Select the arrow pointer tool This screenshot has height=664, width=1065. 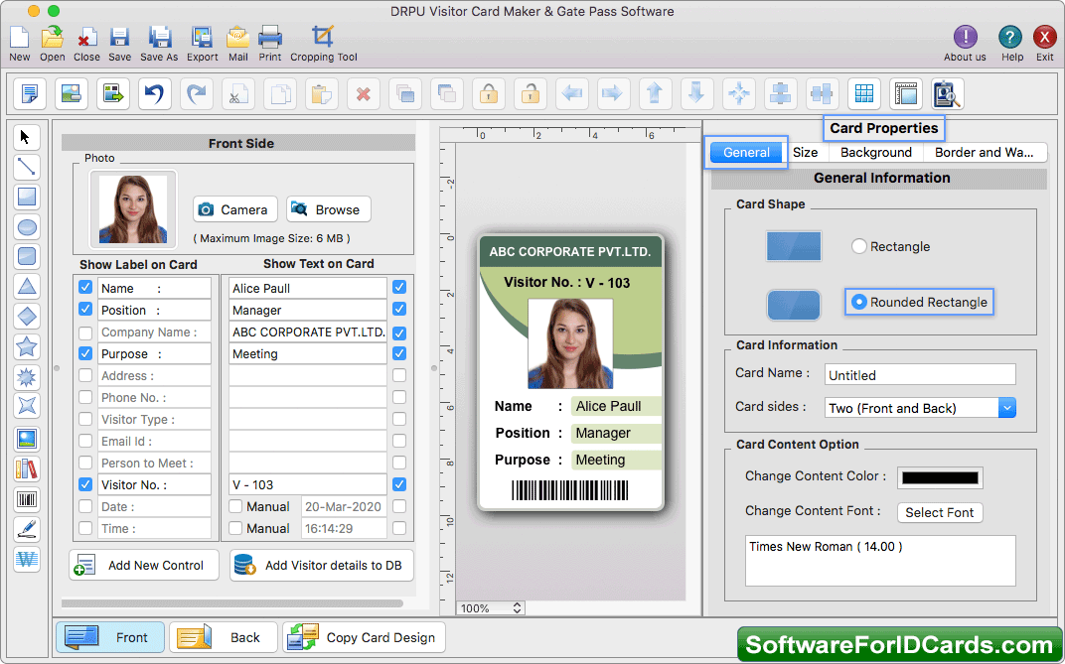pos(27,138)
